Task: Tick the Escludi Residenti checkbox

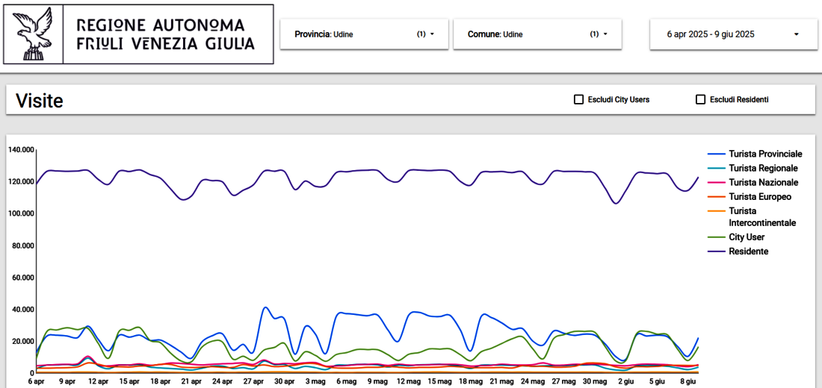Action: [700, 99]
